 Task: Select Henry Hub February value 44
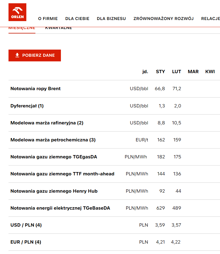click(178, 191)
